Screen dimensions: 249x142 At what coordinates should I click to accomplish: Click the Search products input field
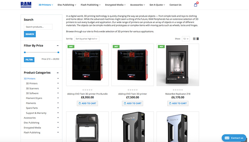pyautogui.click(x=38, y=27)
